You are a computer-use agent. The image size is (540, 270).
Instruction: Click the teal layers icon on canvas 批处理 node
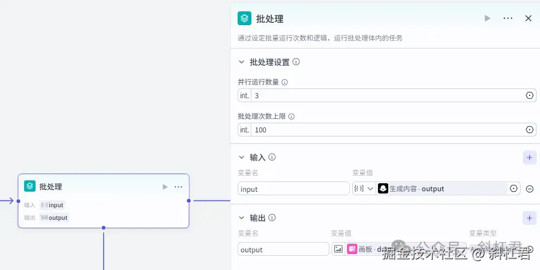pyautogui.click(x=30, y=186)
